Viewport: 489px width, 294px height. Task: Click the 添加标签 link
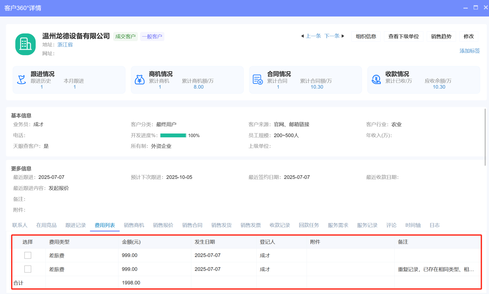[x=469, y=51]
